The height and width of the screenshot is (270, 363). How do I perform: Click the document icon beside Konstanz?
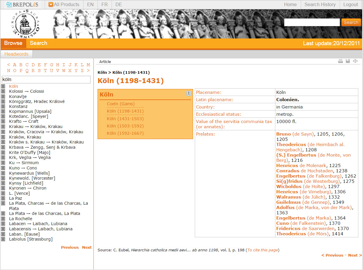pos(3,106)
